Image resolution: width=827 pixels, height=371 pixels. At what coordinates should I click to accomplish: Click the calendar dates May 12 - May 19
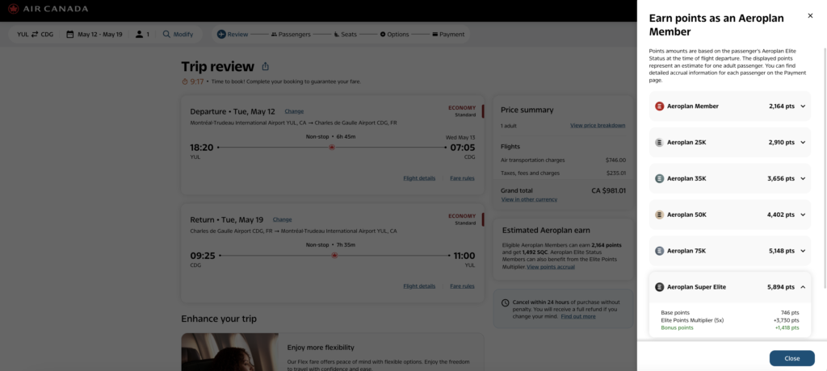(94, 35)
